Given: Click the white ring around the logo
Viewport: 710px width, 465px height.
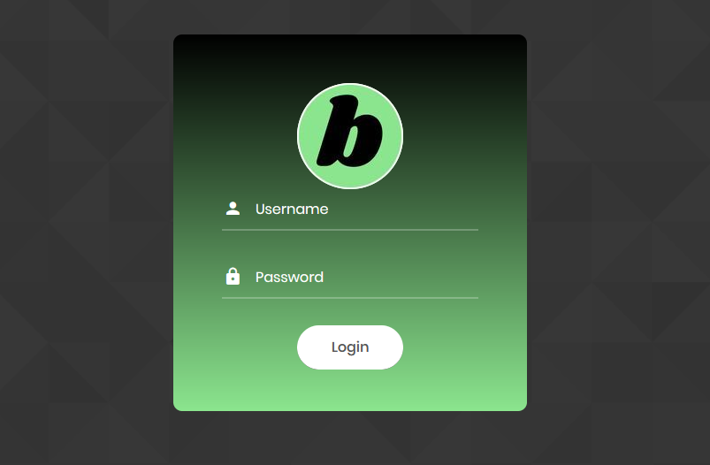Looking at the screenshot, I should click(x=350, y=84).
